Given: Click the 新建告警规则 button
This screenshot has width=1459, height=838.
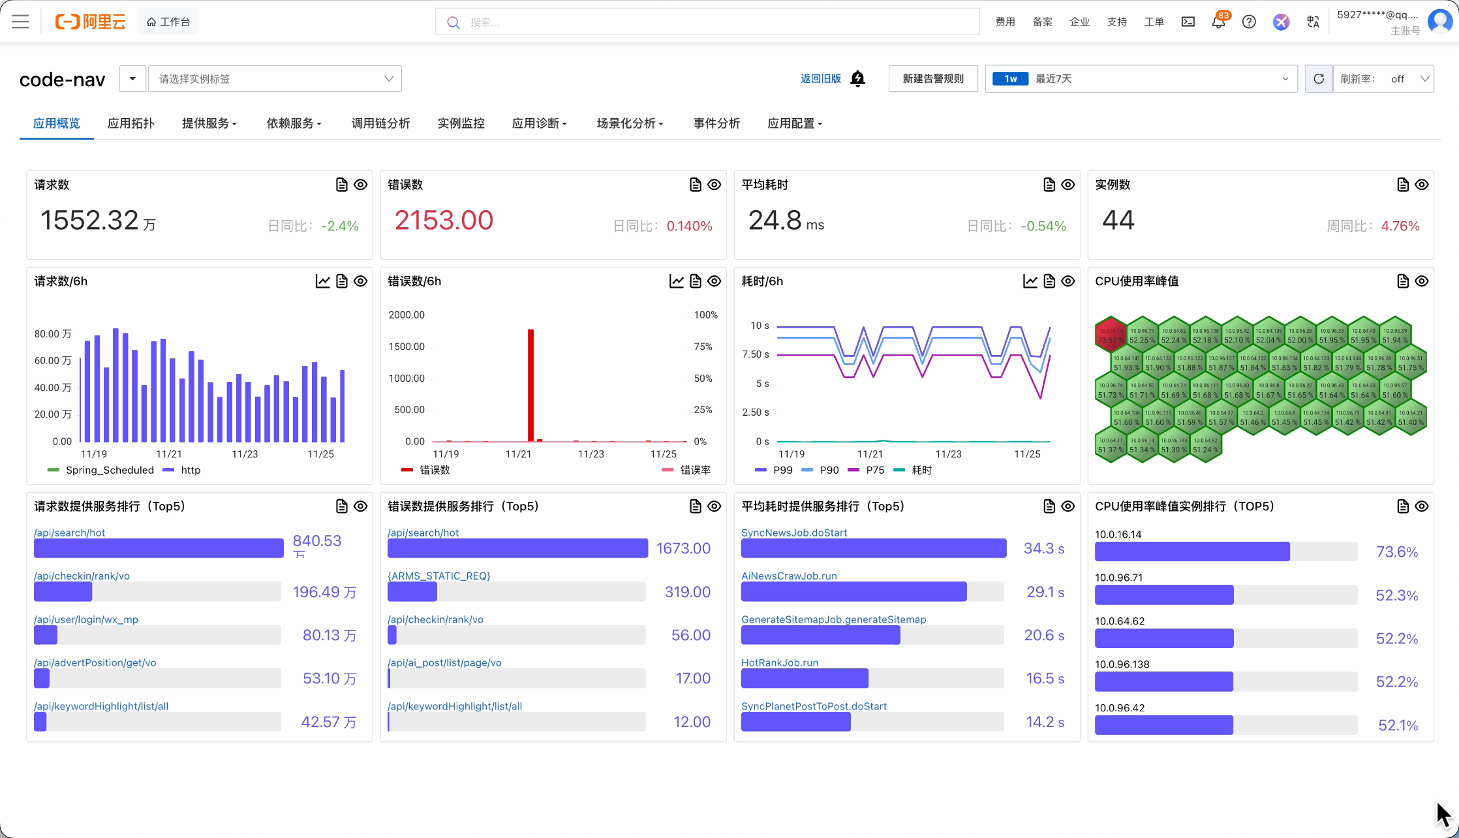Looking at the screenshot, I should pos(932,78).
